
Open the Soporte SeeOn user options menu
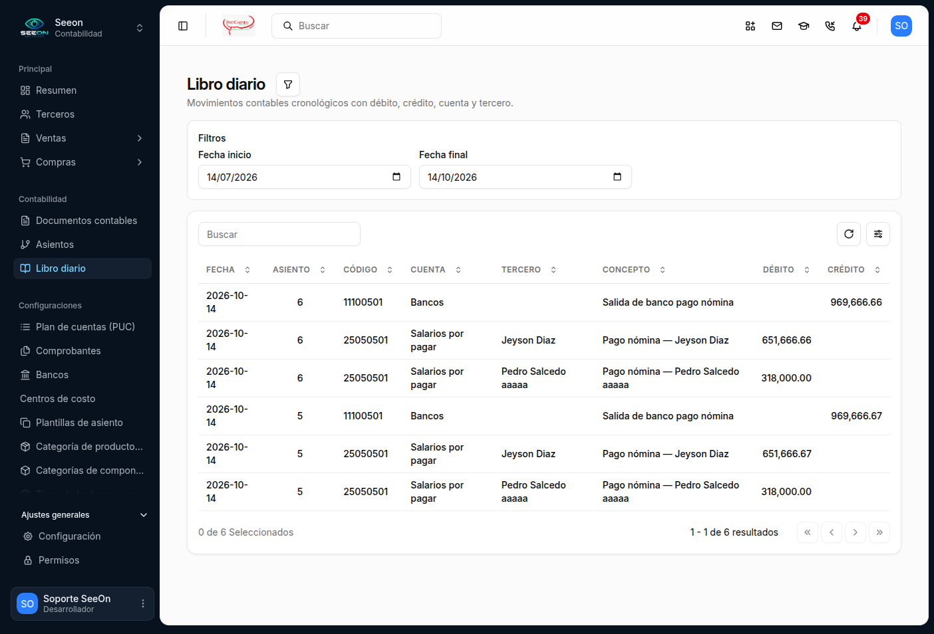(x=143, y=603)
